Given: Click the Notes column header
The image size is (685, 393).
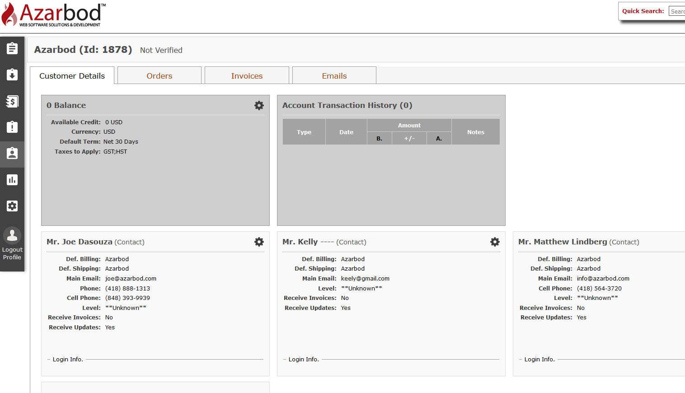Looking at the screenshot, I should tap(476, 132).
